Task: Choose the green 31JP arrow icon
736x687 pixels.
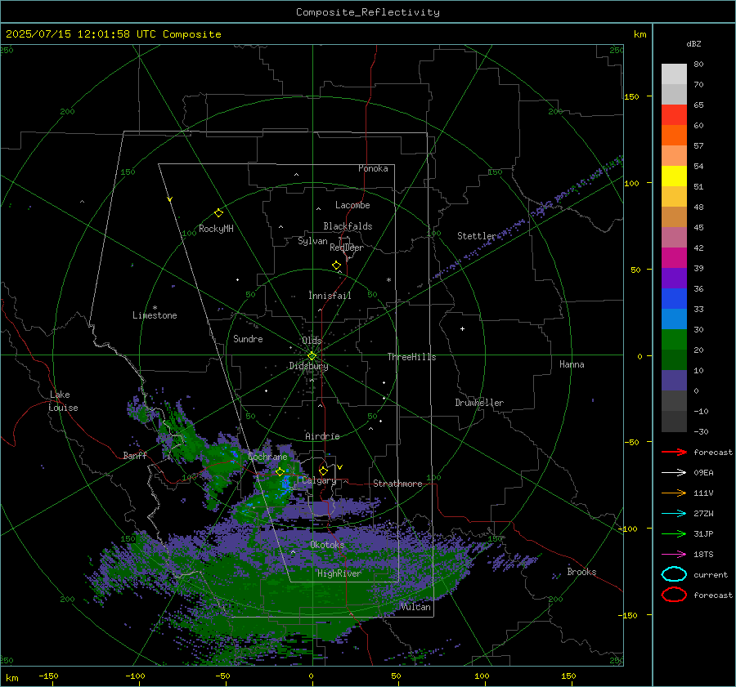Action: [674, 533]
